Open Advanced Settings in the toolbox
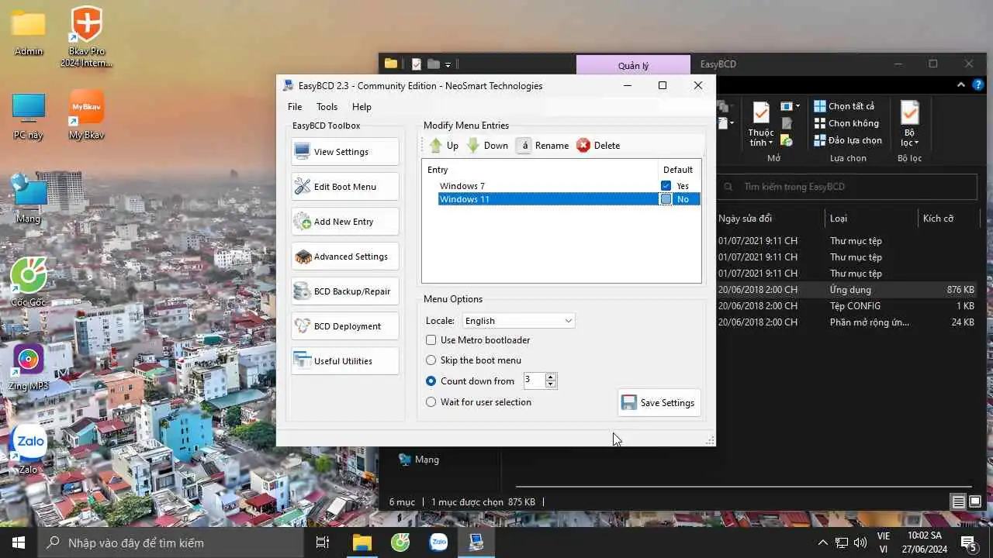Screen dimensions: 993x558 coord(345,257)
